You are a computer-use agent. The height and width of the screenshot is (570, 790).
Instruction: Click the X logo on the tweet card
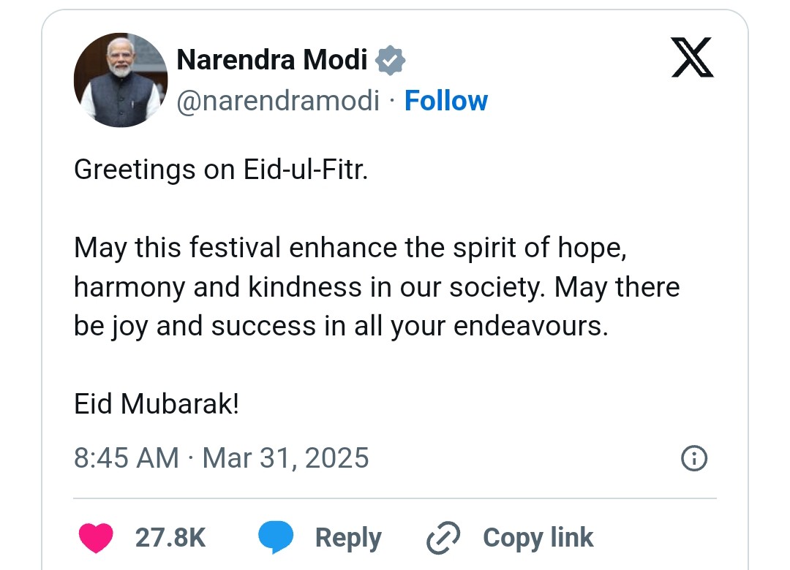pyautogui.click(x=692, y=58)
